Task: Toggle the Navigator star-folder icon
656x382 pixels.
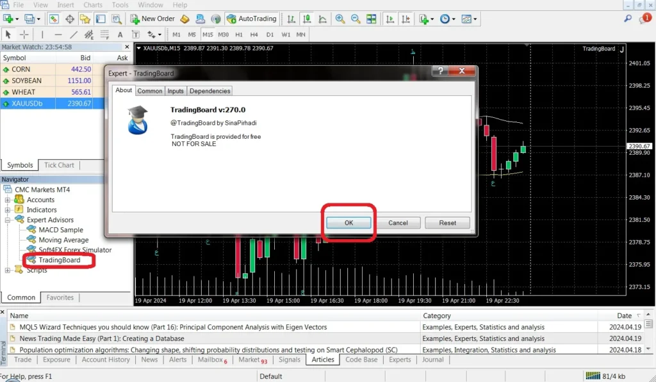Action: point(85,19)
